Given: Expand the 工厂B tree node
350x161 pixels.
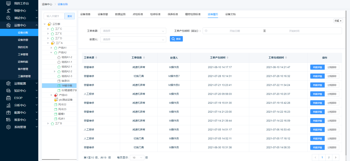Looking at the screenshot, I should pyautogui.click(x=48, y=124).
